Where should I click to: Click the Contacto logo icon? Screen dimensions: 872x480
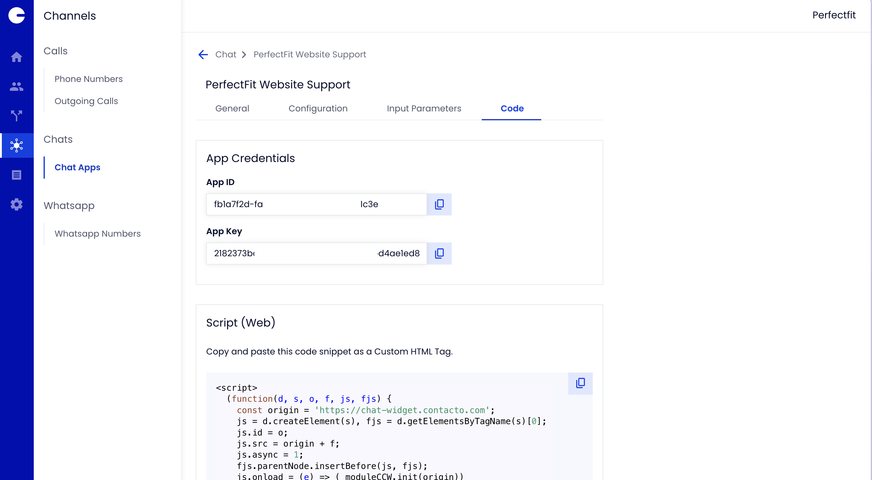point(17,15)
